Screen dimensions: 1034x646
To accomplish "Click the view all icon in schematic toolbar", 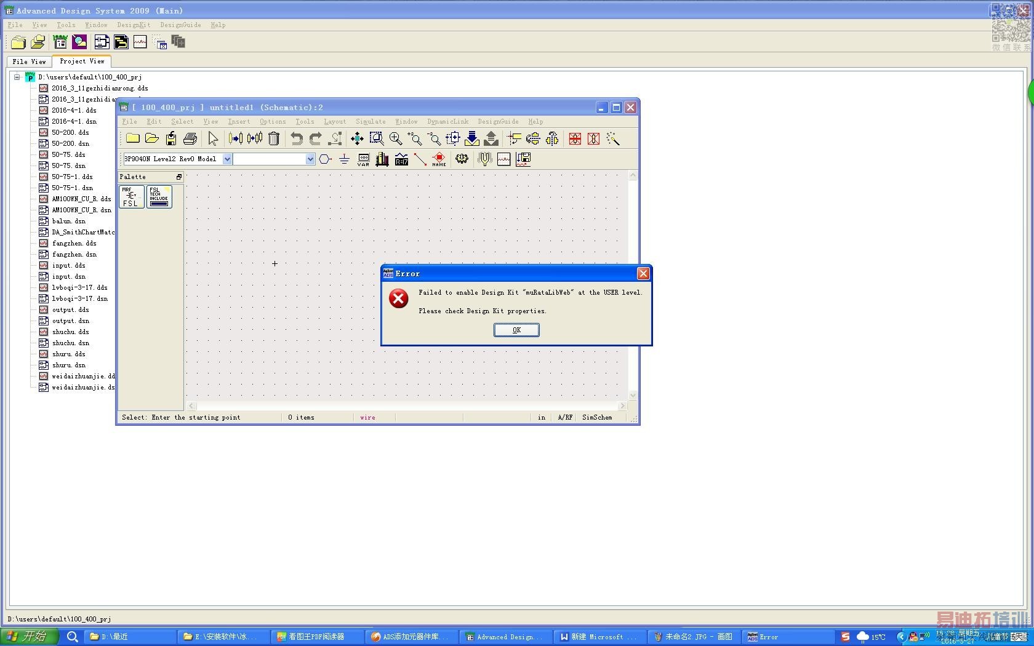I will [357, 139].
